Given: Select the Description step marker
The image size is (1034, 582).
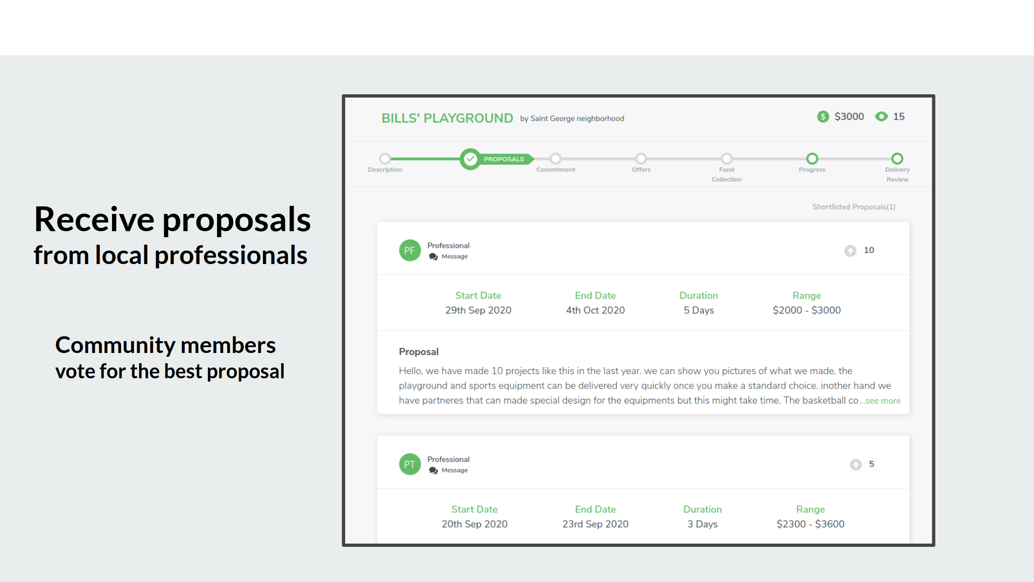Looking at the screenshot, I should coord(385,159).
